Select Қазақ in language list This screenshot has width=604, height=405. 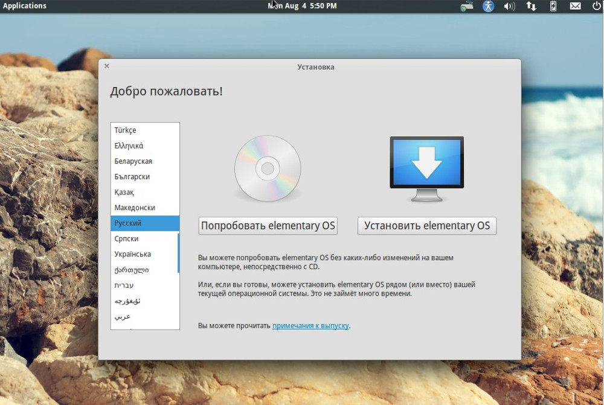[145, 192]
